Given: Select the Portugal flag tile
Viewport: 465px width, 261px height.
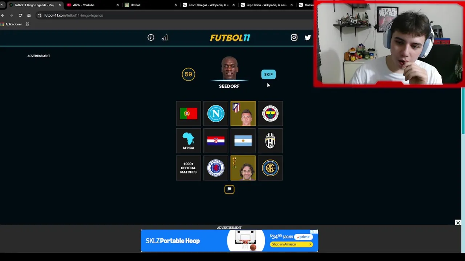Looking at the screenshot, I should pos(188,113).
